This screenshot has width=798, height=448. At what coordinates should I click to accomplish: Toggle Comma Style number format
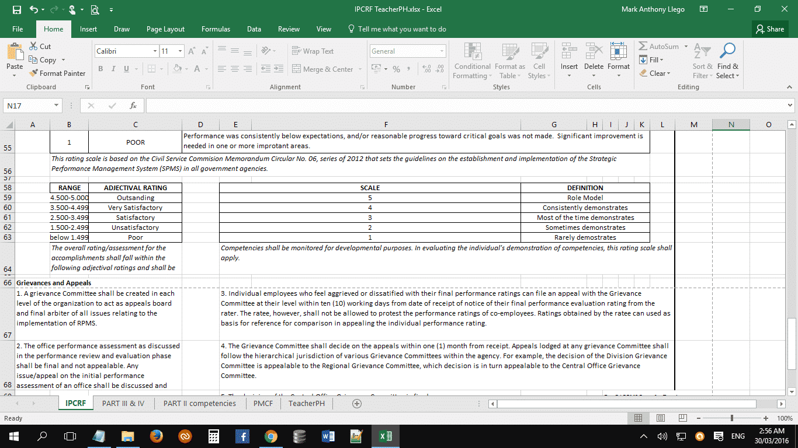(x=409, y=69)
